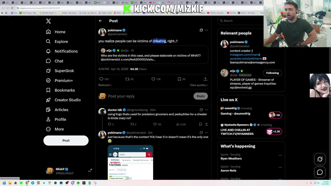Open the instagram.com/imane link

(x=245, y=55)
